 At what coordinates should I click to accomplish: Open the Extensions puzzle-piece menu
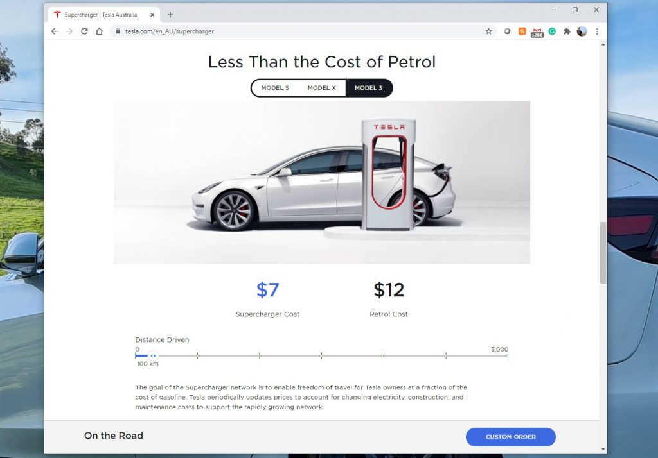[x=567, y=31]
